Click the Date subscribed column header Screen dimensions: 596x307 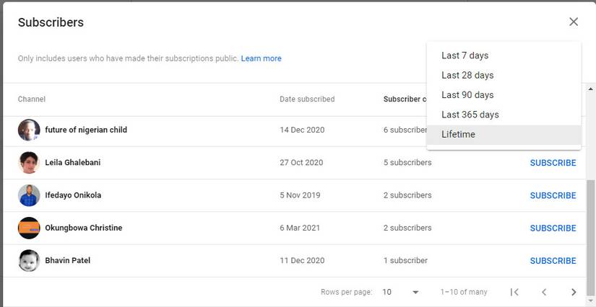point(307,99)
